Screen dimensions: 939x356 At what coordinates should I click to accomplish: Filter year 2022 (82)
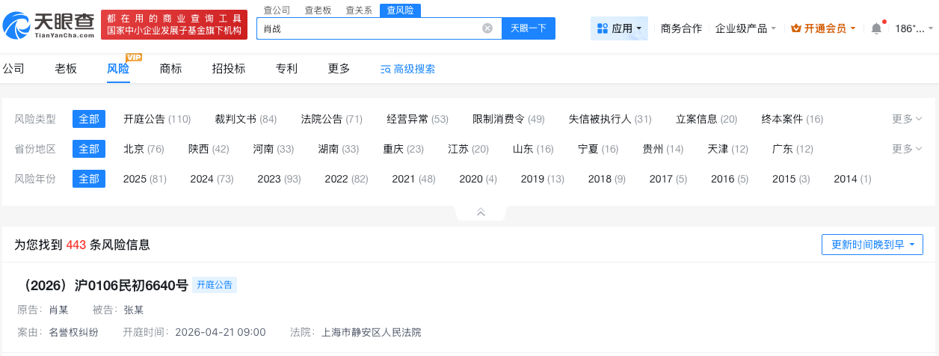347,179
